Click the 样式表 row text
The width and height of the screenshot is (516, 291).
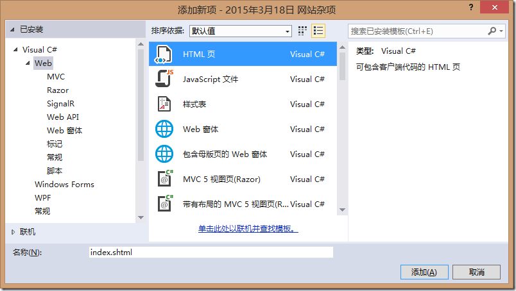pos(194,104)
